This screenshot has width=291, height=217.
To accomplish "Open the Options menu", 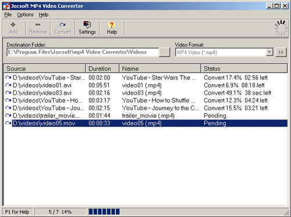I will point(25,15).
